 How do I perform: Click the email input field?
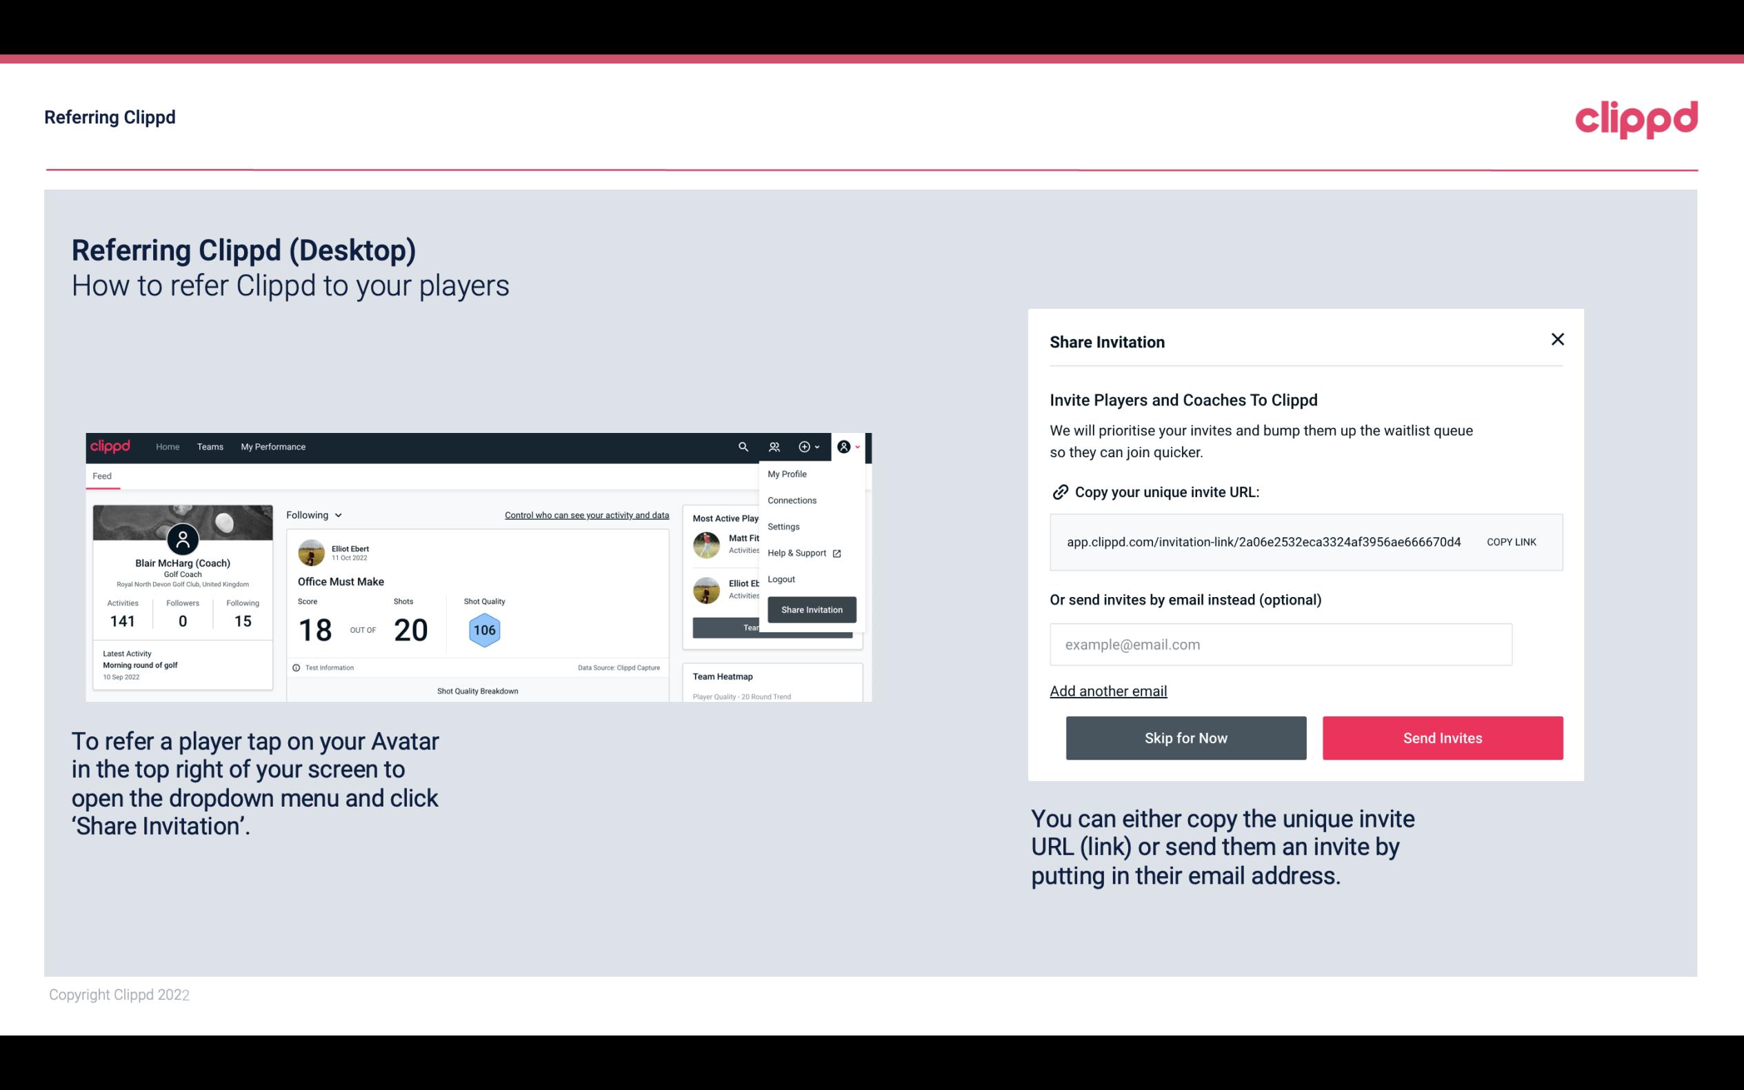click(x=1281, y=644)
